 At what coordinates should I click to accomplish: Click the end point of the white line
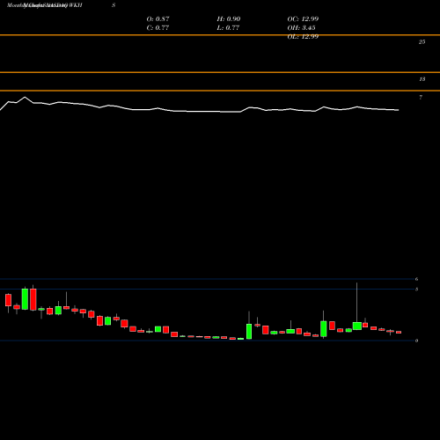pyautogui.click(x=398, y=110)
